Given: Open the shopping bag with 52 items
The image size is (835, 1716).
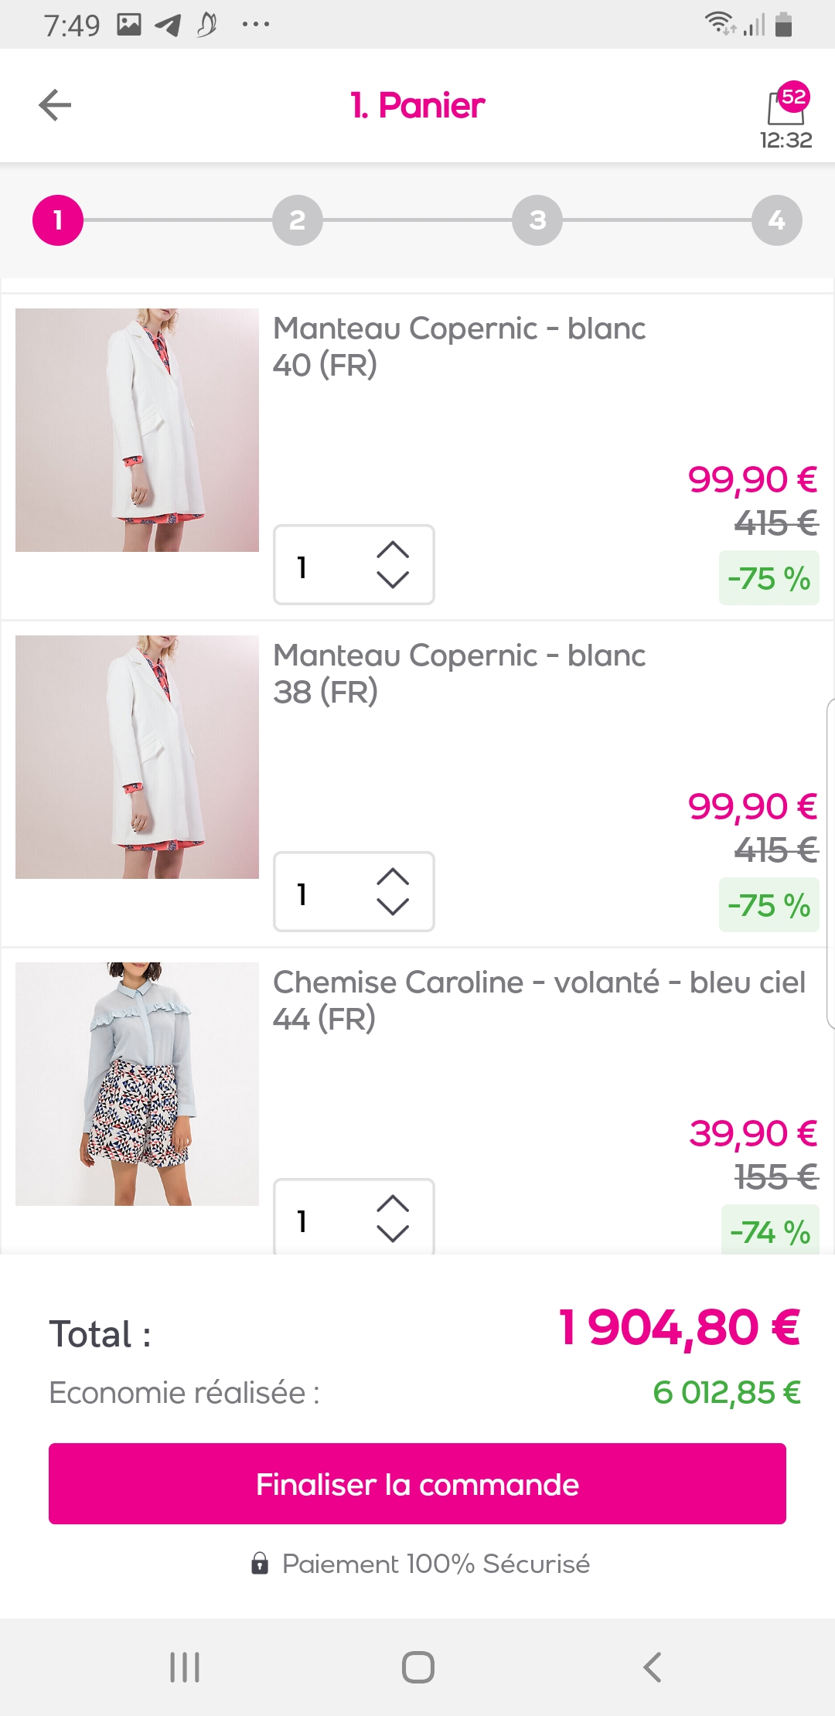Looking at the screenshot, I should (786, 107).
